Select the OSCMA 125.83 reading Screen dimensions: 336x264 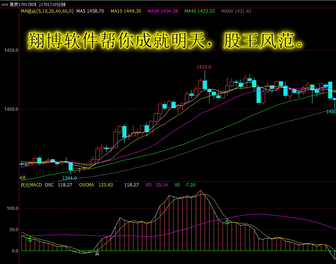coord(96,185)
